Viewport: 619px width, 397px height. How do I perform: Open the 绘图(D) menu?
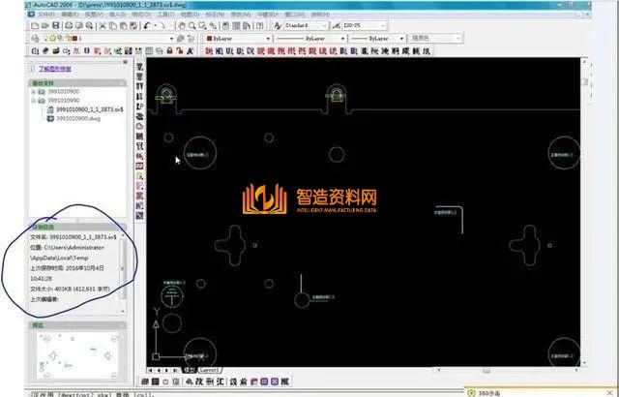[x=190, y=15]
